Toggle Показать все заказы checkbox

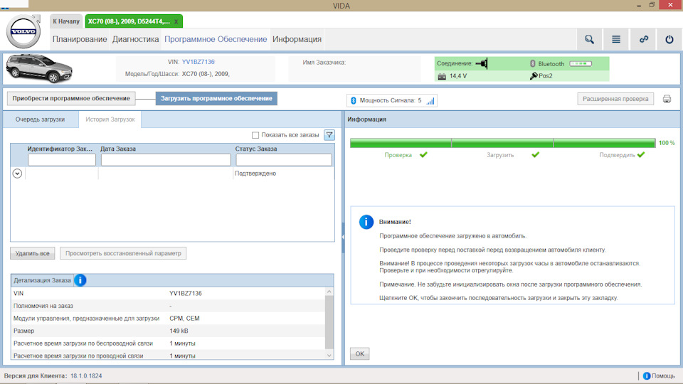255,135
